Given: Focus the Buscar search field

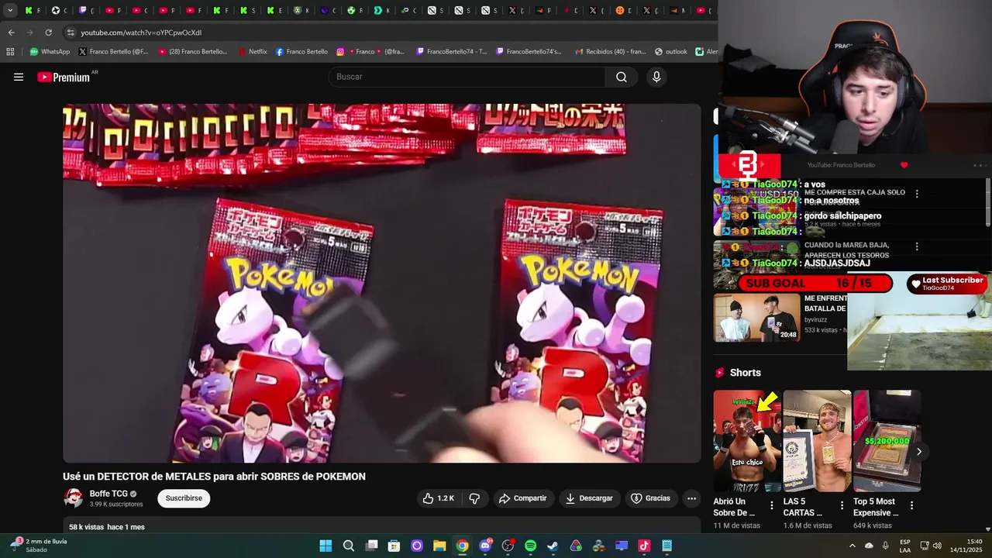Looking at the screenshot, I should [x=467, y=77].
